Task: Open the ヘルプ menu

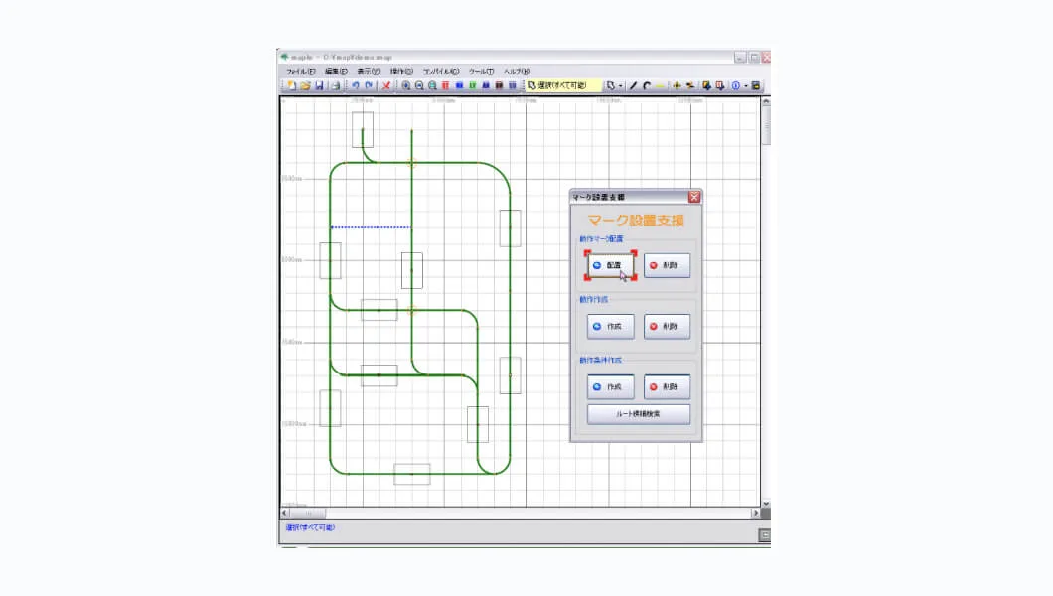Action: click(517, 72)
